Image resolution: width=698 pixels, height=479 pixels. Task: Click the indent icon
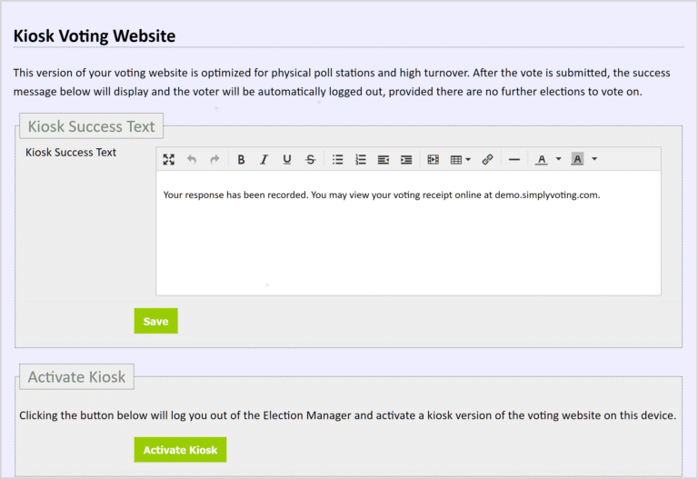coord(406,159)
